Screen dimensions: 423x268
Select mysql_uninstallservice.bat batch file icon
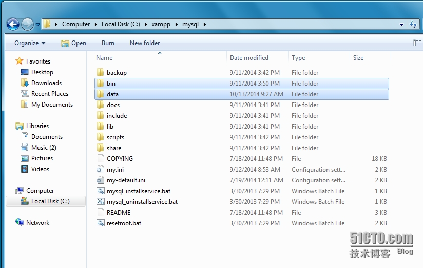[100, 202]
